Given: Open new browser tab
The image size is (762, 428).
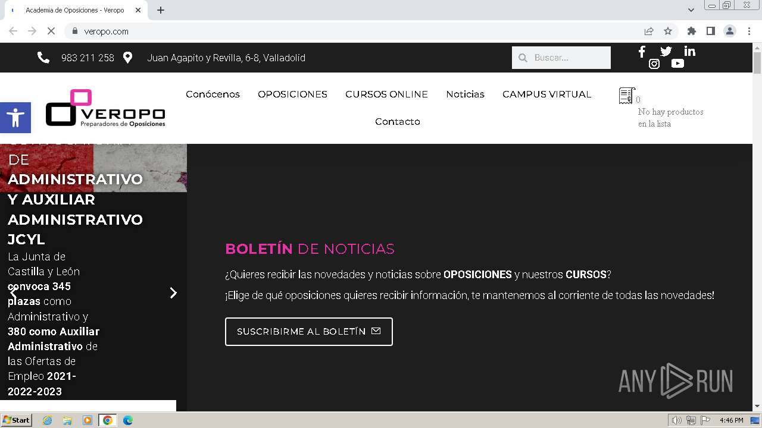Looking at the screenshot, I should 161,10.
